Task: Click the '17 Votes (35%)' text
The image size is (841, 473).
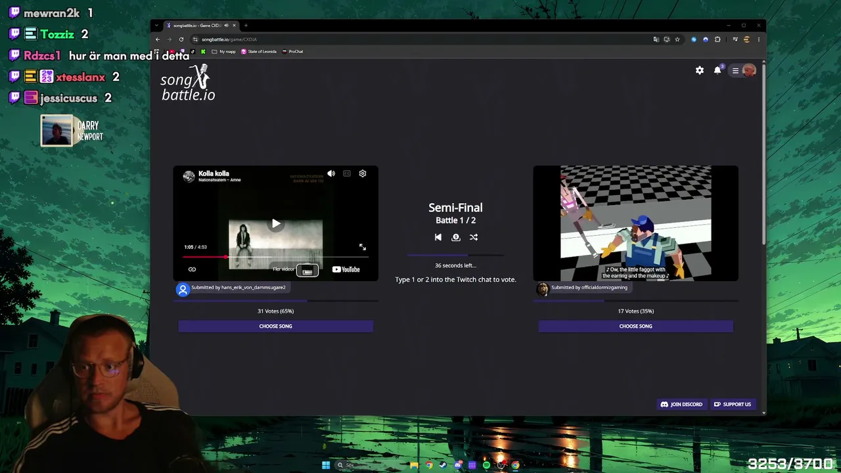Action: tap(635, 311)
